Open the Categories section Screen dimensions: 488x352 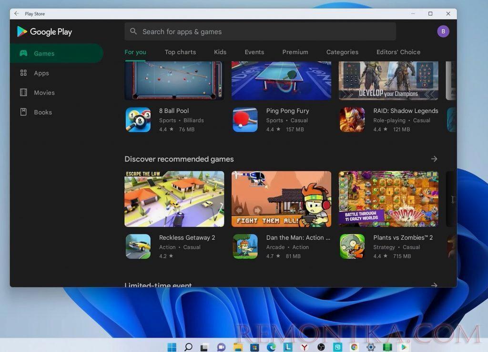[x=342, y=52]
